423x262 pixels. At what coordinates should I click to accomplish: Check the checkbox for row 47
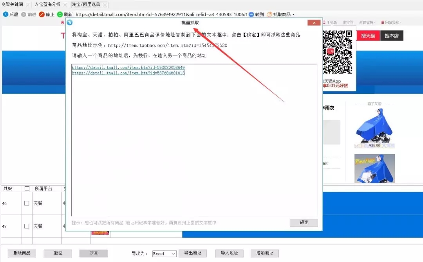pyautogui.click(x=27, y=226)
